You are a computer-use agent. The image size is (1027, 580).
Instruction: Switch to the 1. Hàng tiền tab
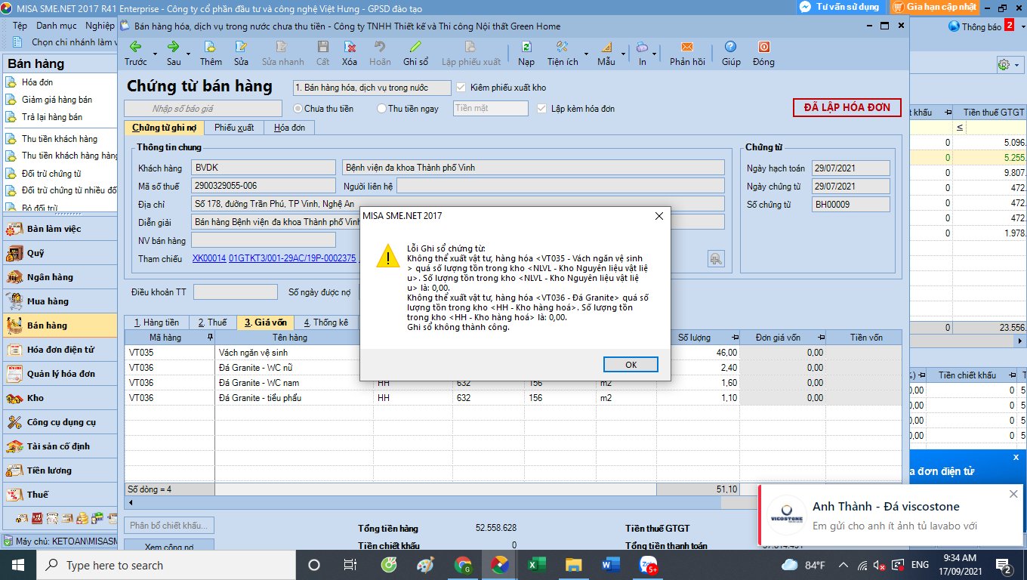pyautogui.click(x=156, y=322)
